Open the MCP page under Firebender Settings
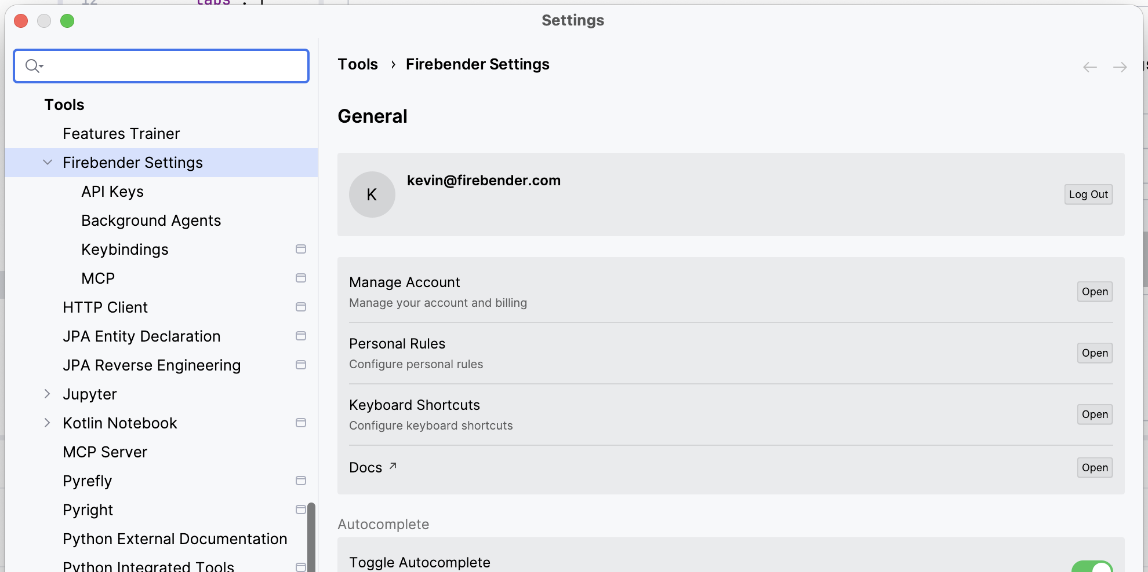This screenshot has width=1148, height=572. pos(98,278)
